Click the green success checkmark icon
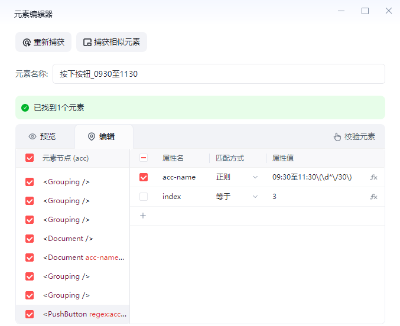This screenshot has width=400, height=326. (x=25, y=107)
